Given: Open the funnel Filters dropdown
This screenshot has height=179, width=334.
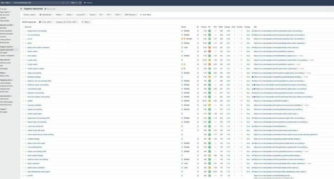Looking at the screenshot, I should pos(86,22).
